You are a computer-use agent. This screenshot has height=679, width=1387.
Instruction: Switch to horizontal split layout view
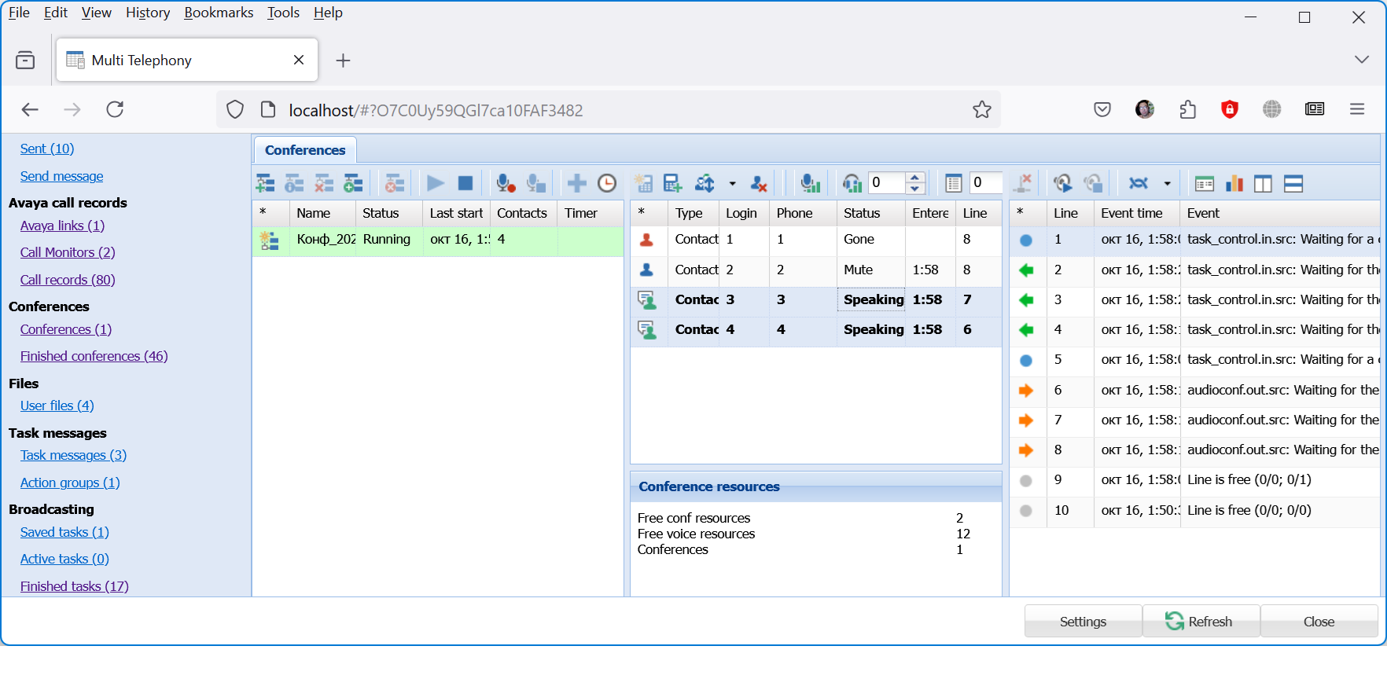[1293, 184]
